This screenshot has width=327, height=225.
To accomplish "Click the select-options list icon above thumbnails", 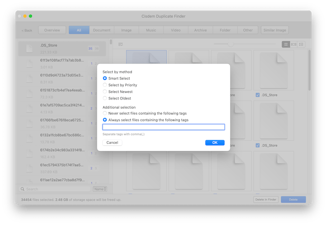I will coord(121,44).
